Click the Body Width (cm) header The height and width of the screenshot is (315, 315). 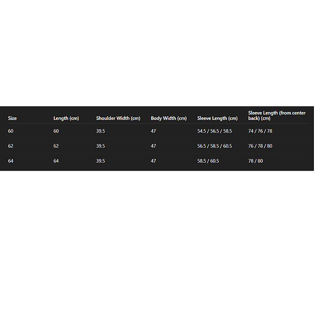(x=169, y=118)
